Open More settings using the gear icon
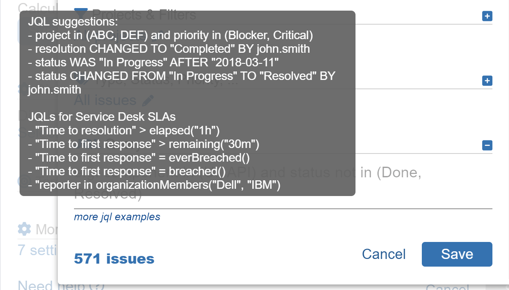The width and height of the screenshot is (509, 290). [24, 229]
